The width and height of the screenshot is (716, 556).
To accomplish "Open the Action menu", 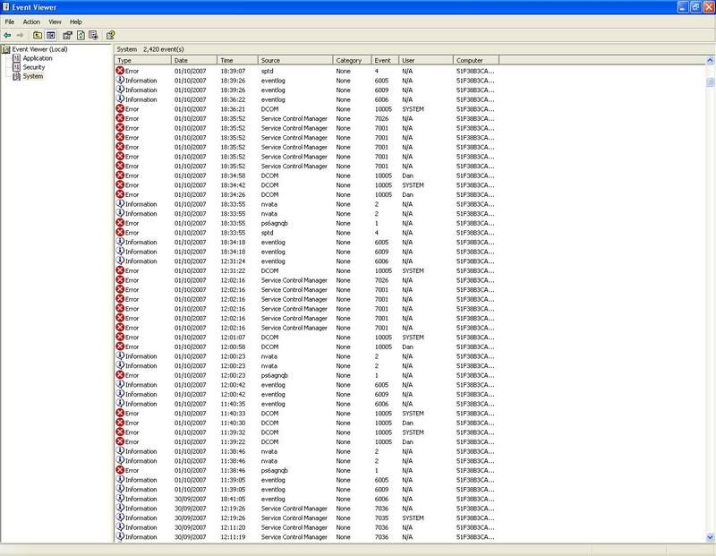I will [x=31, y=21].
